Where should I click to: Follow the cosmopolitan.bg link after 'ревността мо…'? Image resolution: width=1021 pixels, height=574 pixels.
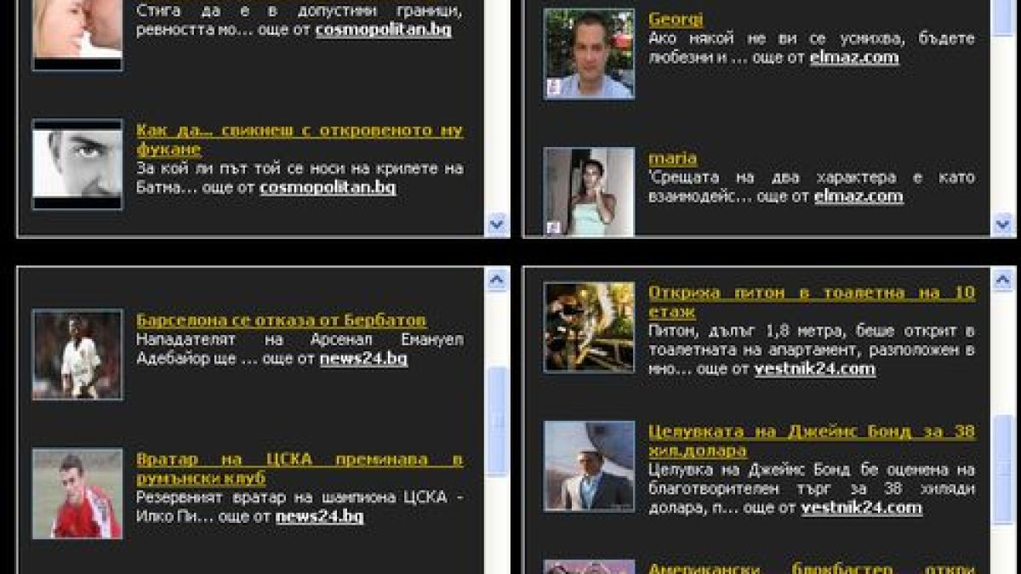click(383, 30)
